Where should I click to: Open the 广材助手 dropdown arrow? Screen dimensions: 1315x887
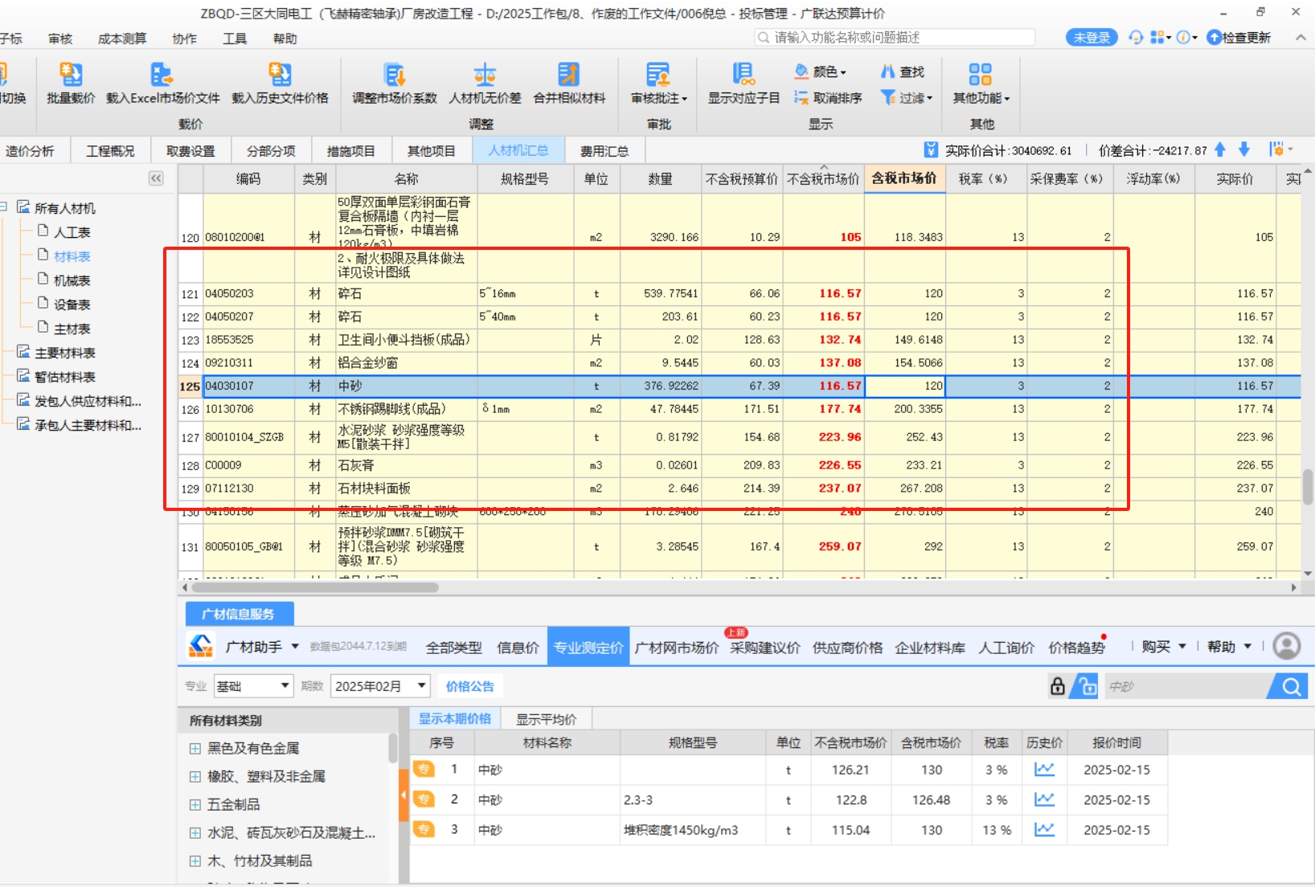295,647
